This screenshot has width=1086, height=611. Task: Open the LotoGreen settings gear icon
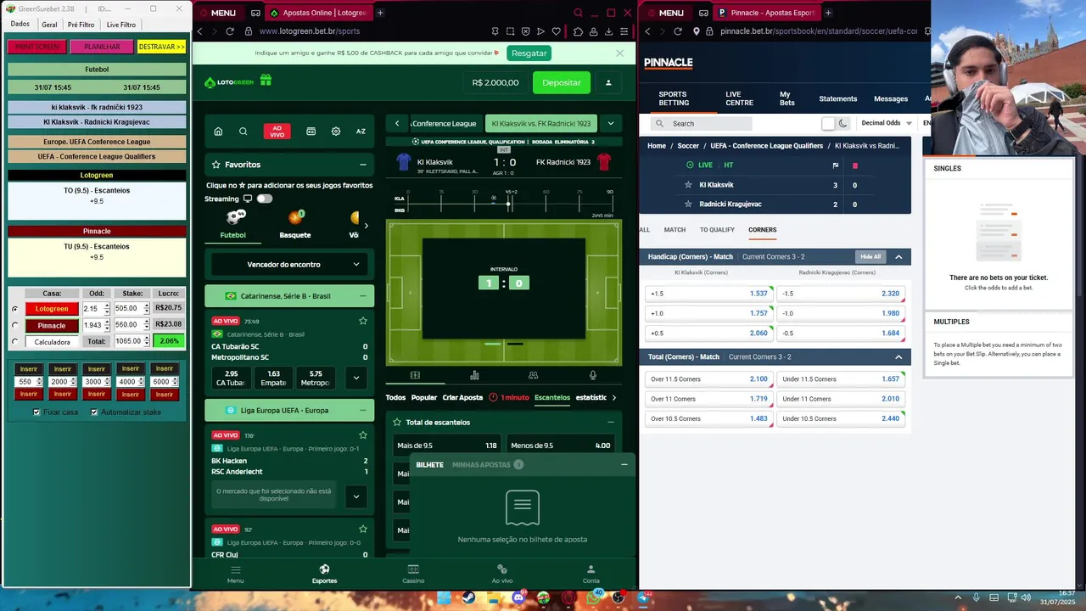pos(336,132)
